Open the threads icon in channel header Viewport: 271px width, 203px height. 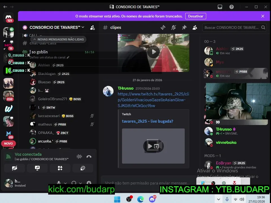163,27
